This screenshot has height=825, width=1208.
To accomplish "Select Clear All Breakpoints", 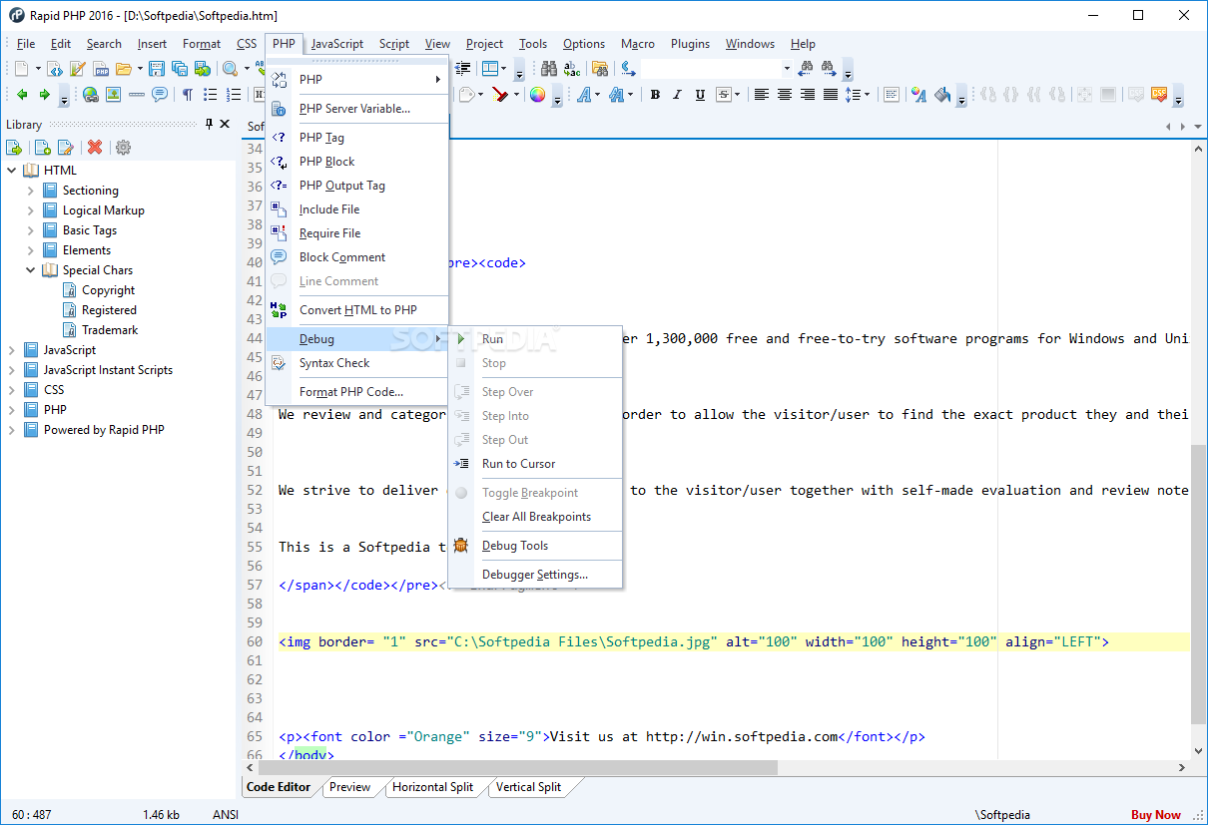I will [x=535, y=517].
